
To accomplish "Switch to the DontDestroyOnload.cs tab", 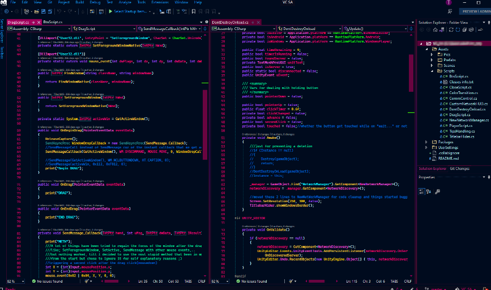I will click(230, 22).
